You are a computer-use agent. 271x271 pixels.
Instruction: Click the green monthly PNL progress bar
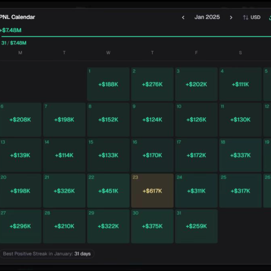point(135,37)
